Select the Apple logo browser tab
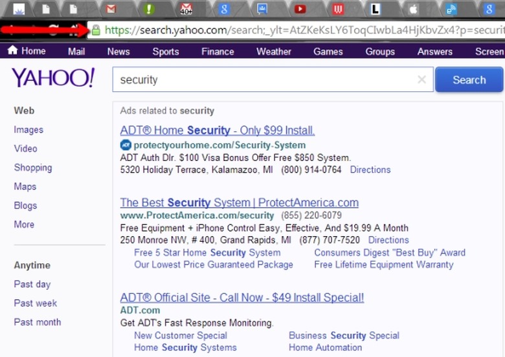505x357 pixels. pyautogui.click(x=412, y=9)
